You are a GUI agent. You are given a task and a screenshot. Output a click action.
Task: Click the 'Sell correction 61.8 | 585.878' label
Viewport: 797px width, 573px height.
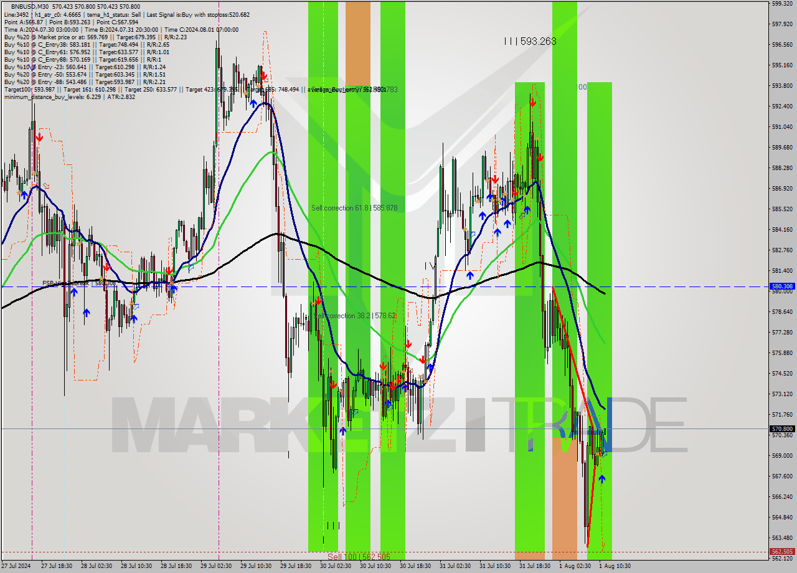point(354,208)
